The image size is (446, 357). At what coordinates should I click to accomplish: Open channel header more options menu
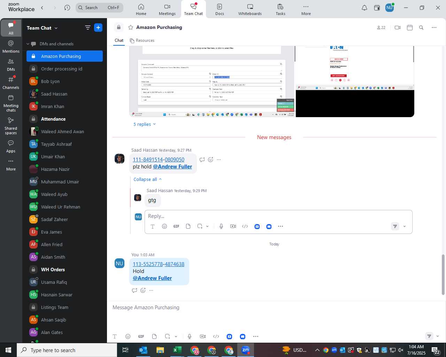click(434, 28)
